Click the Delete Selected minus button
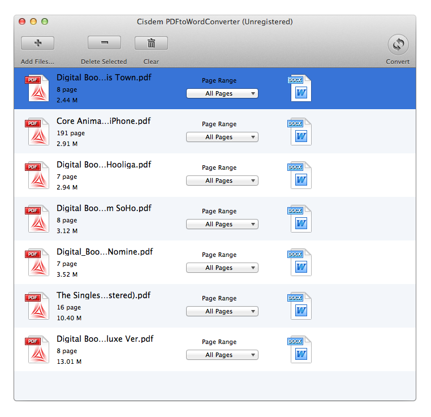 click(104, 42)
